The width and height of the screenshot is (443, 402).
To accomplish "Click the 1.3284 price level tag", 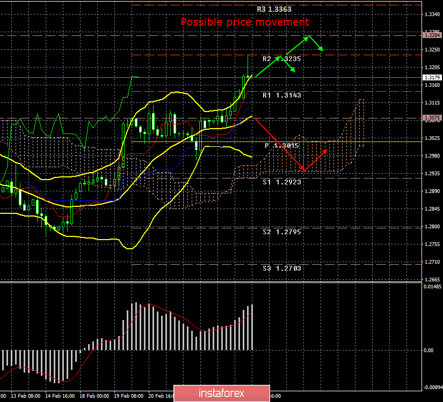I will 432,35.
